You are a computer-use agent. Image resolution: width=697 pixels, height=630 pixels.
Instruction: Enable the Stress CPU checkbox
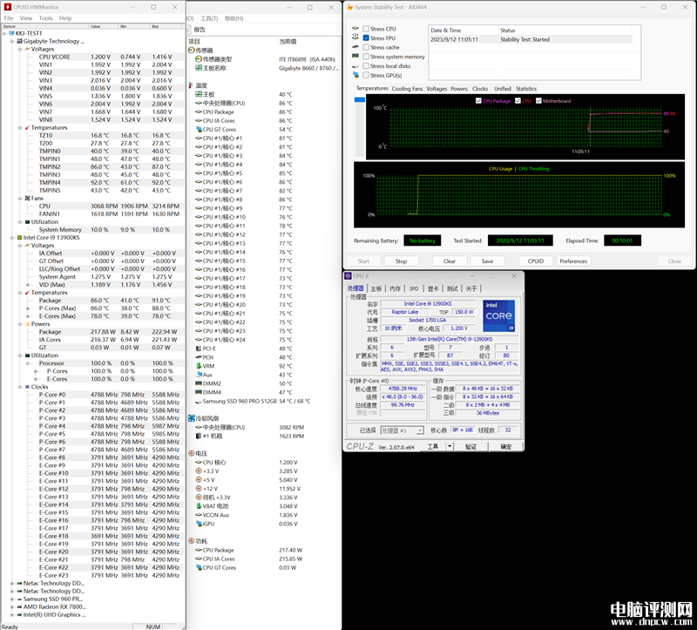[366, 29]
